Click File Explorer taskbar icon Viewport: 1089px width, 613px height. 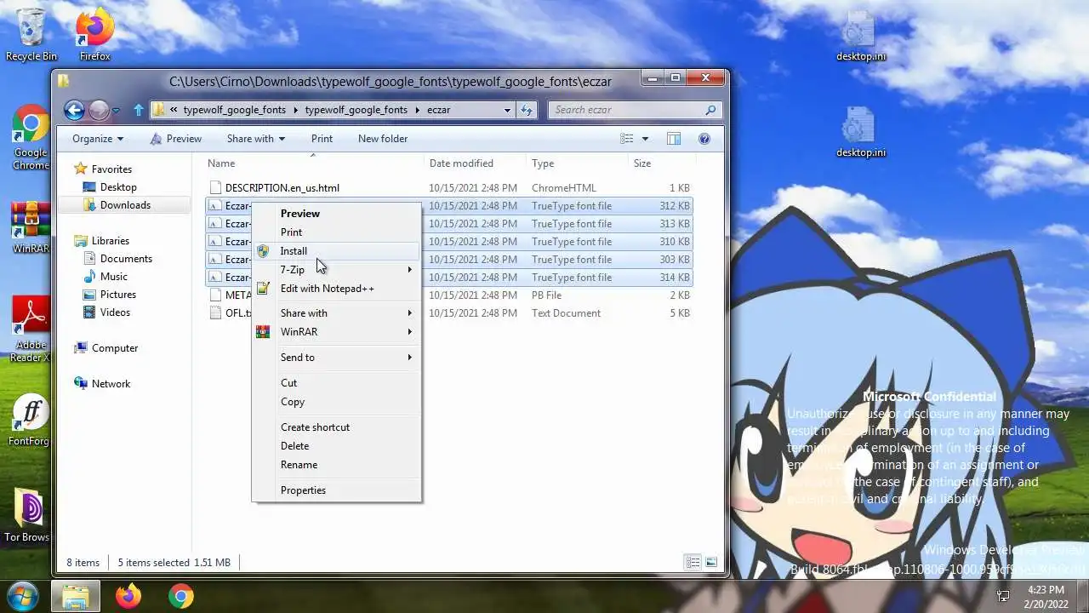pos(76,596)
